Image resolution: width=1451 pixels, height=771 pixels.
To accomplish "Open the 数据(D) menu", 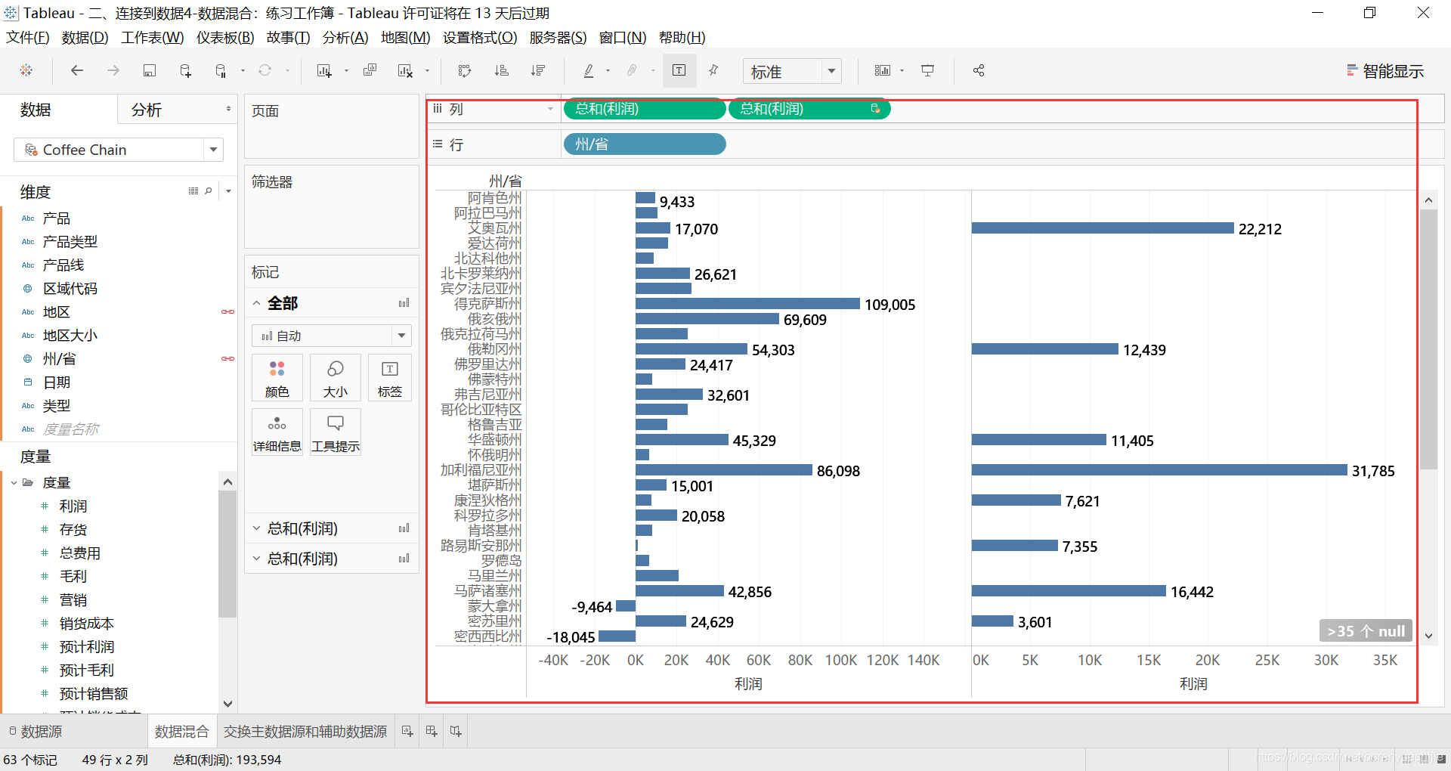I will pos(85,37).
